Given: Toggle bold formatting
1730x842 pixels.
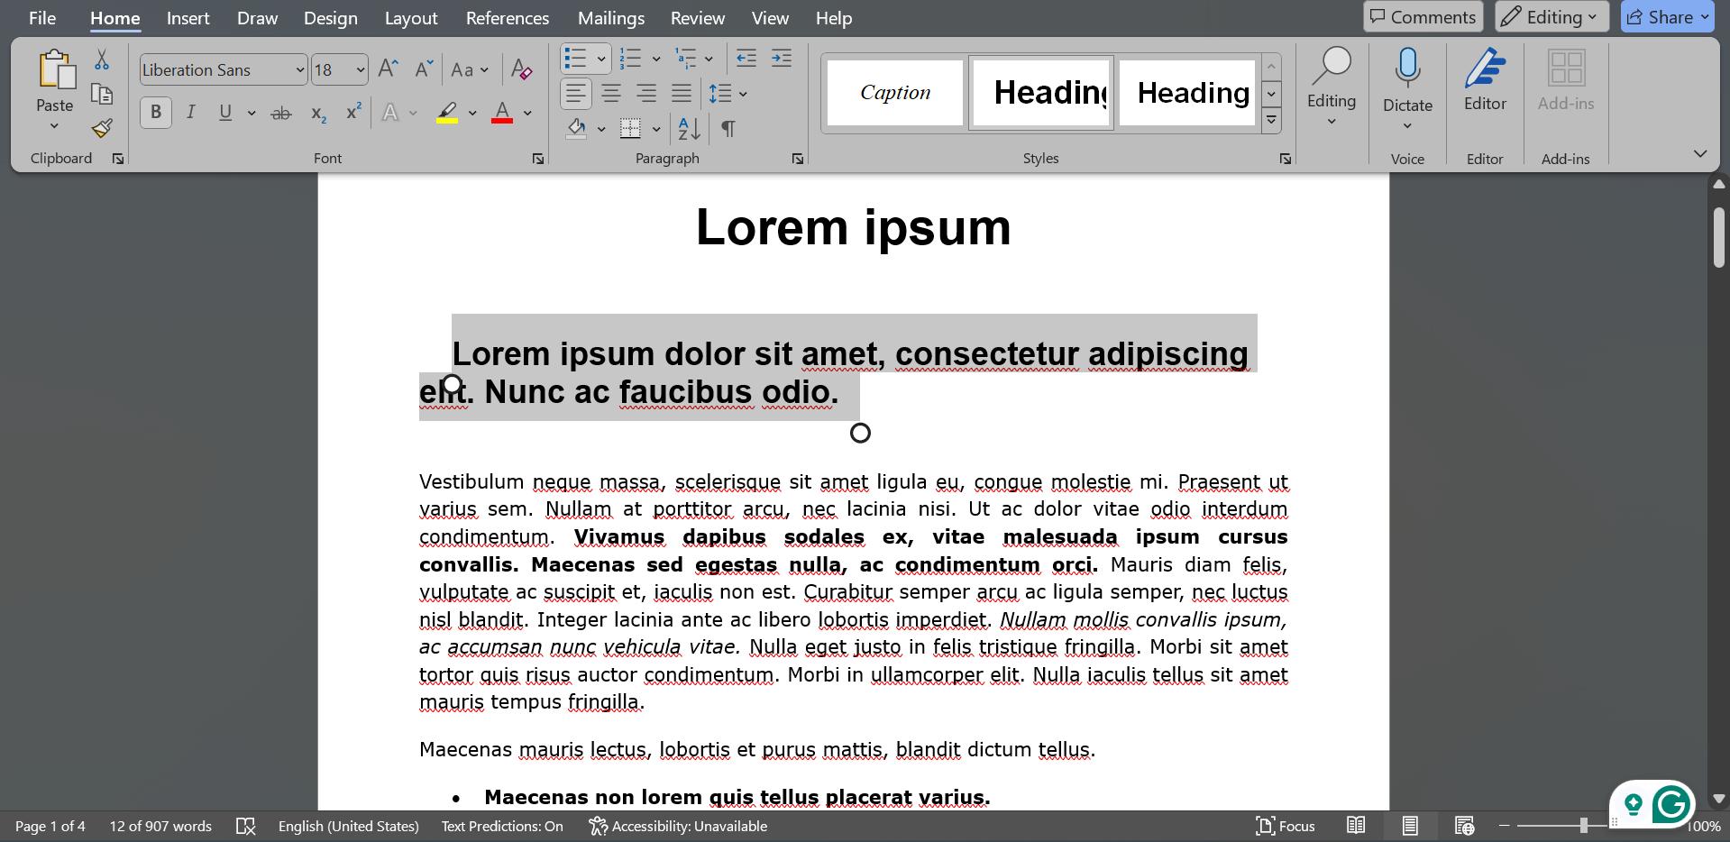Looking at the screenshot, I should 155,112.
